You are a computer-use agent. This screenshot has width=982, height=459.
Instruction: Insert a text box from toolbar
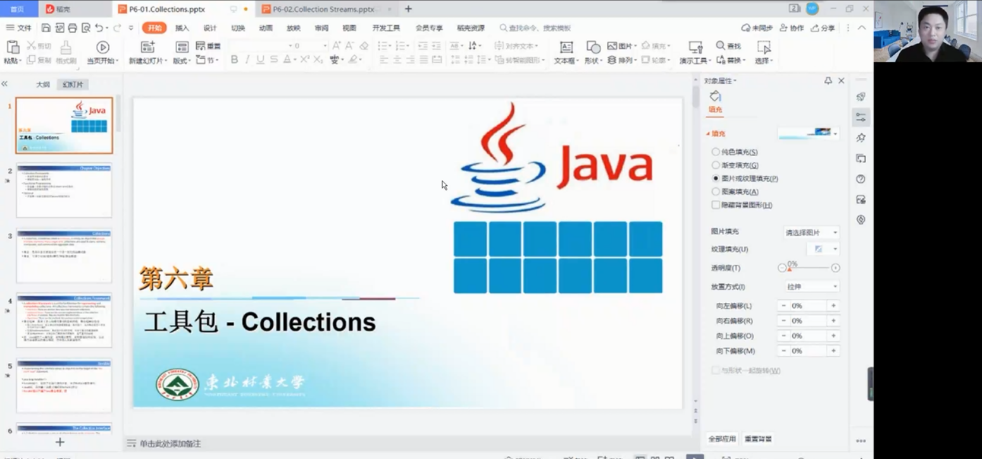[x=566, y=47]
